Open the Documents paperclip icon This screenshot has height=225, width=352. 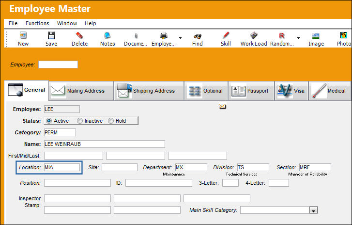pos(136,36)
